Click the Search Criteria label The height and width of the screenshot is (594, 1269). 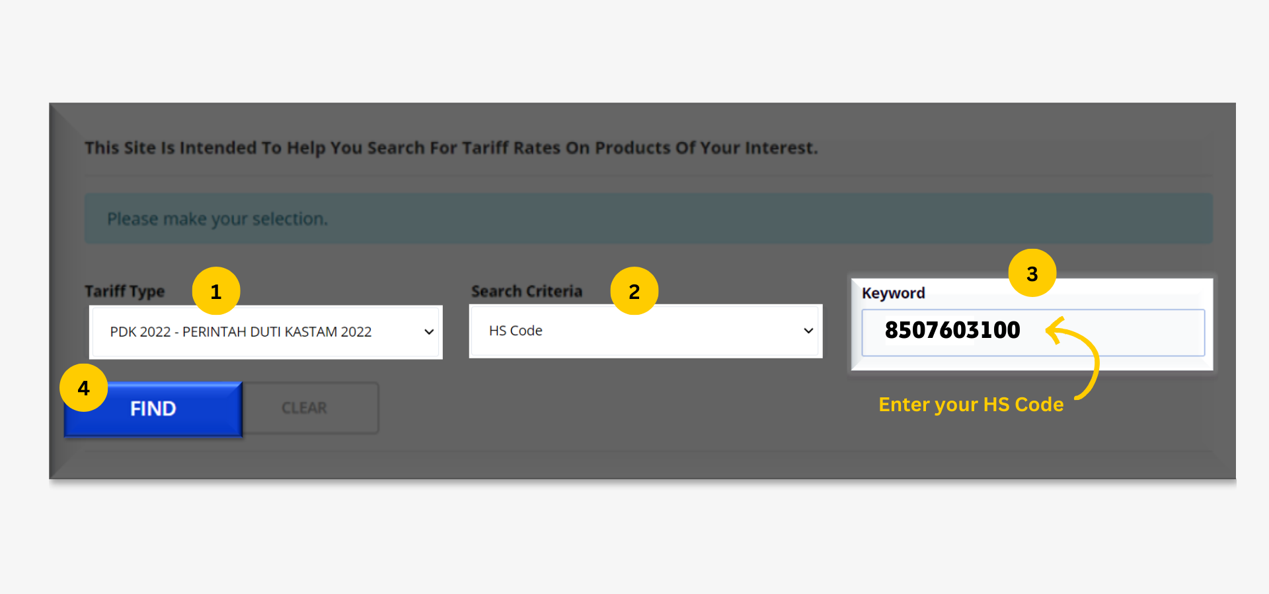pos(527,291)
